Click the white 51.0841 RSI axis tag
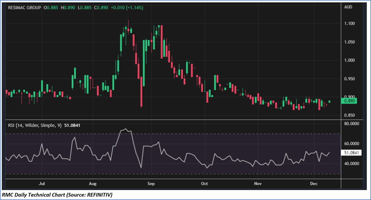The width and height of the screenshot is (371, 200). coord(352,153)
